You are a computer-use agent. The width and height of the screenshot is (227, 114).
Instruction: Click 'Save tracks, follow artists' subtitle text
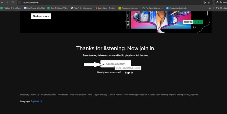[116, 56]
